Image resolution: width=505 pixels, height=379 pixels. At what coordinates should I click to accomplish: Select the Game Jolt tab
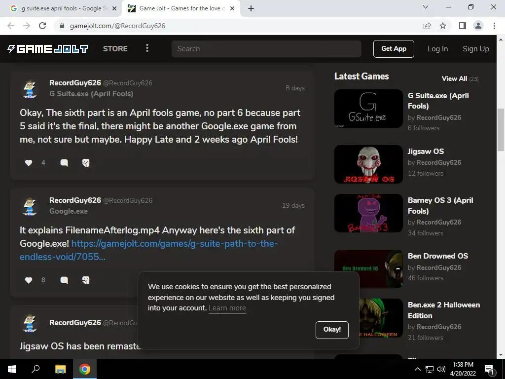click(x=181, y=8)
